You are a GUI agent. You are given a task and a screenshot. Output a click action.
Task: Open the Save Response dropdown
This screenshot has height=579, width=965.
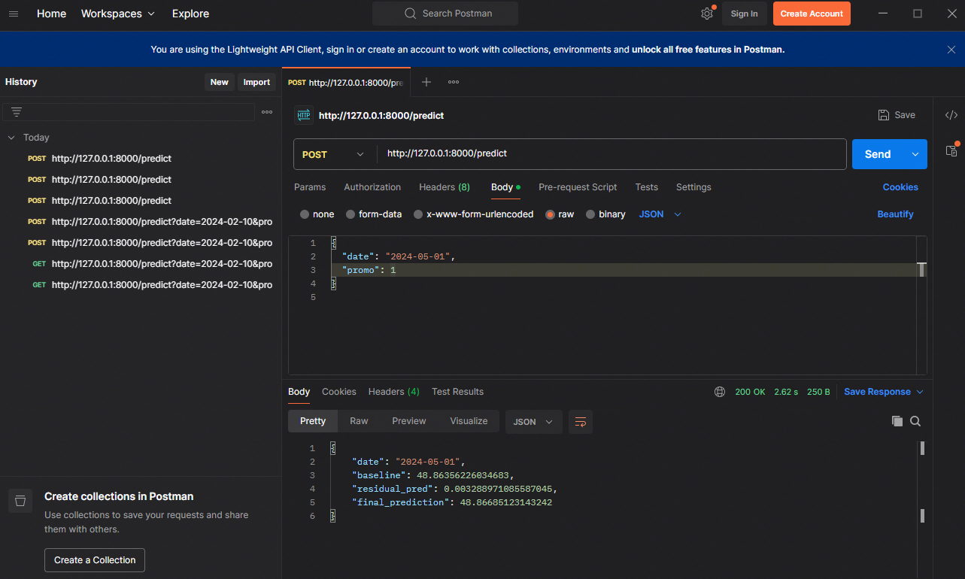(x=884, y=392)
